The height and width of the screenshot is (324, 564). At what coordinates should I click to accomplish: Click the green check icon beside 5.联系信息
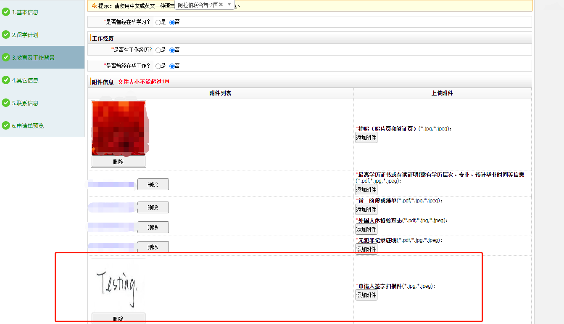coord(6,103)
